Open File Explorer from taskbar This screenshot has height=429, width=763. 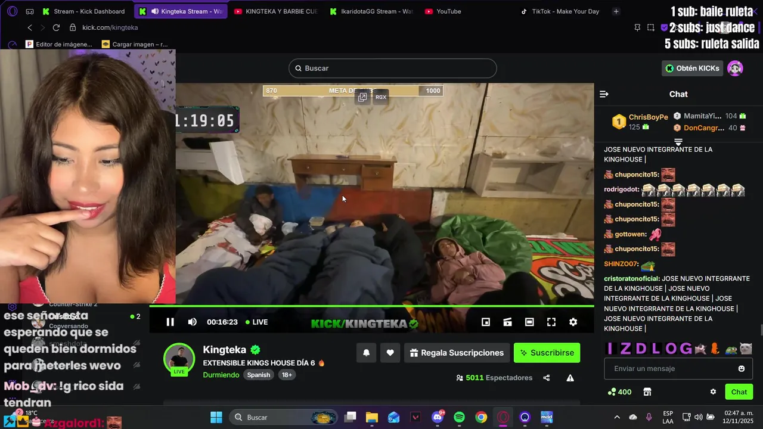372,417
